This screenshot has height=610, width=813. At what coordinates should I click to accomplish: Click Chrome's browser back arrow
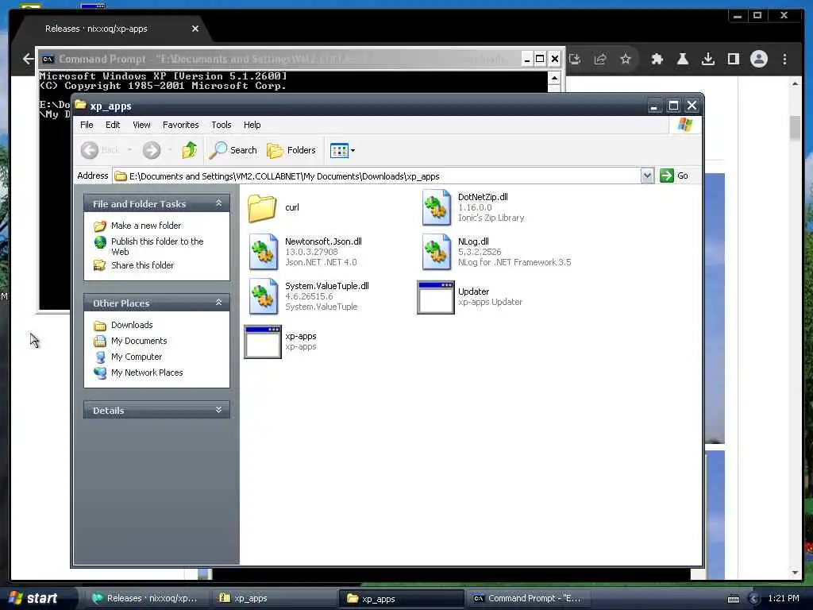(x=29, y=59)
